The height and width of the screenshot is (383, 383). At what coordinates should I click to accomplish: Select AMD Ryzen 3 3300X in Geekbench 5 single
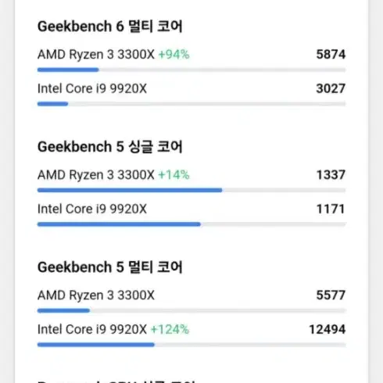pyautogui.click(x=96, y=175)
